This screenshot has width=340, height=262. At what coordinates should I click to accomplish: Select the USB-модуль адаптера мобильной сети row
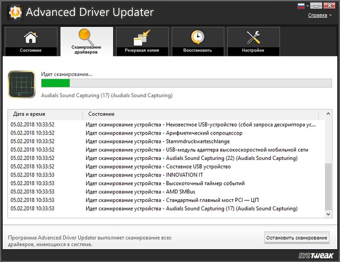click(x=166, y=150)
